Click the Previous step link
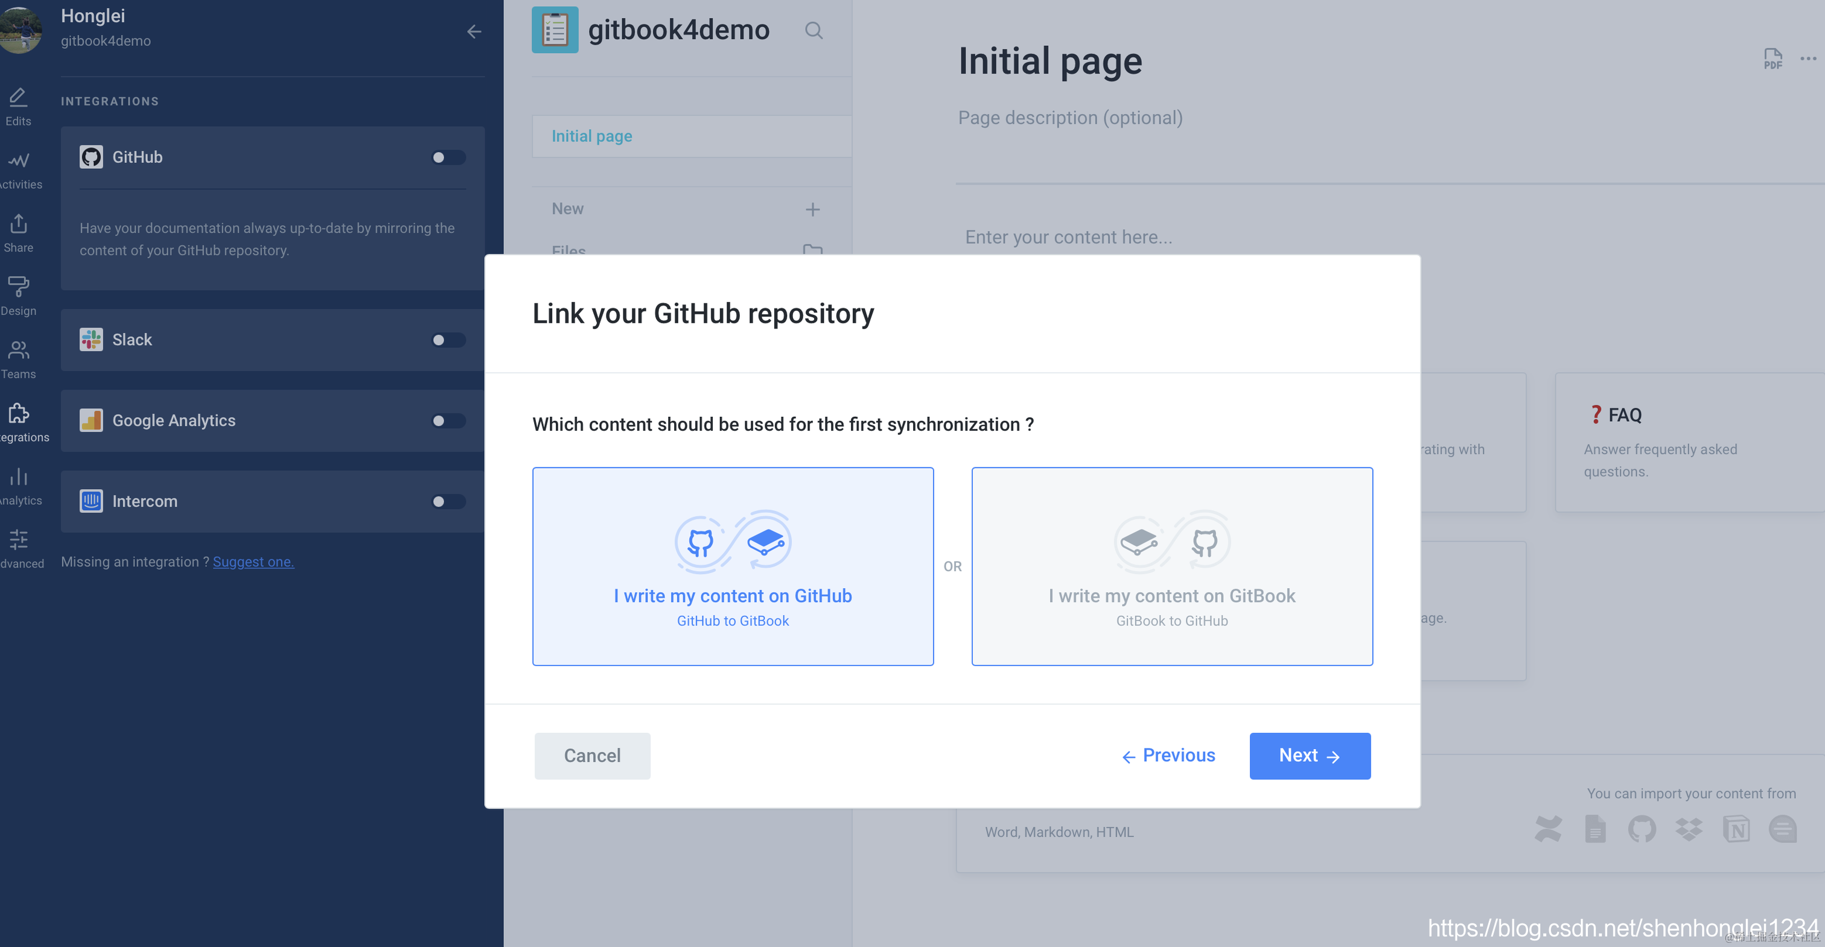The width and height of the screenshot is (1825, 947). (x=1169, y=756)
